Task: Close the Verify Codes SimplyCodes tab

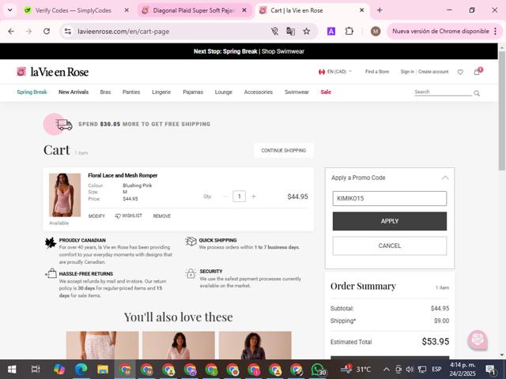Action: [x=126, y=10]
